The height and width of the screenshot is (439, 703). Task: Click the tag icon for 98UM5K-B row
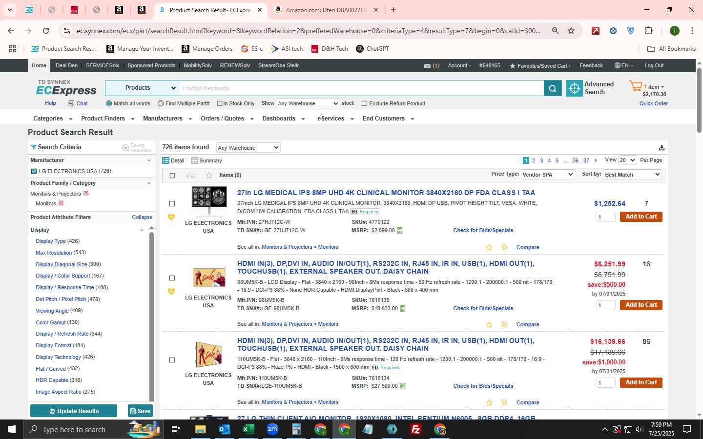[504, 324]
